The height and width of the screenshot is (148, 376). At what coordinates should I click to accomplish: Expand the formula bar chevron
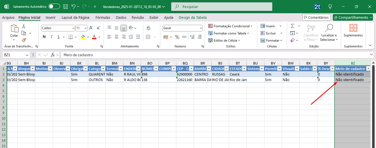372,55
